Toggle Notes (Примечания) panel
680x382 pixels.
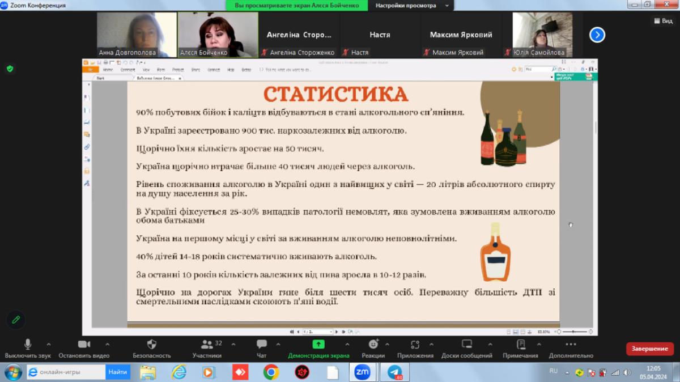520,345
